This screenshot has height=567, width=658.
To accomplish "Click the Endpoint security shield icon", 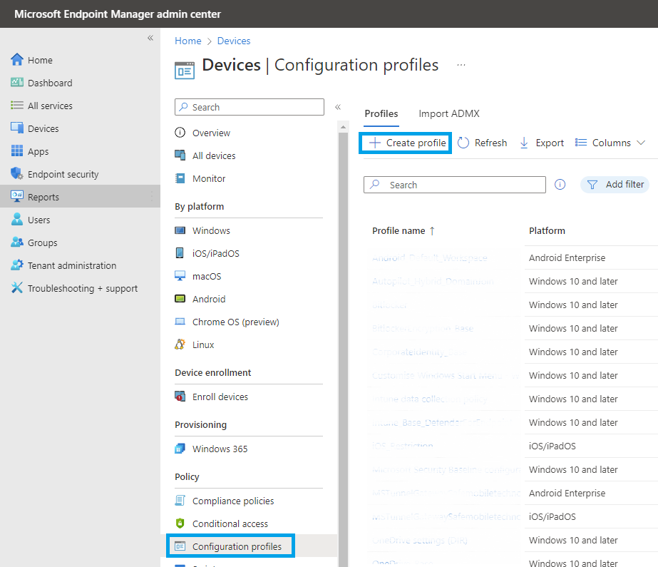I will point(17,174).
